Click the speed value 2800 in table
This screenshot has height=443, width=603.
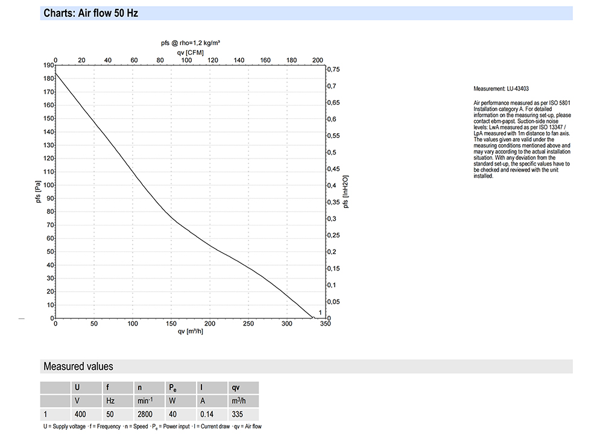coord(145,415)
